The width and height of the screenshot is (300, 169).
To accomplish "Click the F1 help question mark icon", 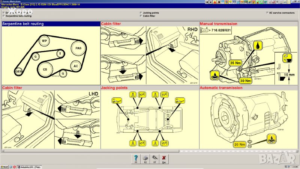I will (136, 157).
